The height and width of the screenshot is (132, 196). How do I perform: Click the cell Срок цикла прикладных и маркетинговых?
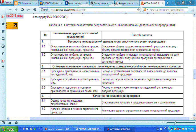[75, 73]
